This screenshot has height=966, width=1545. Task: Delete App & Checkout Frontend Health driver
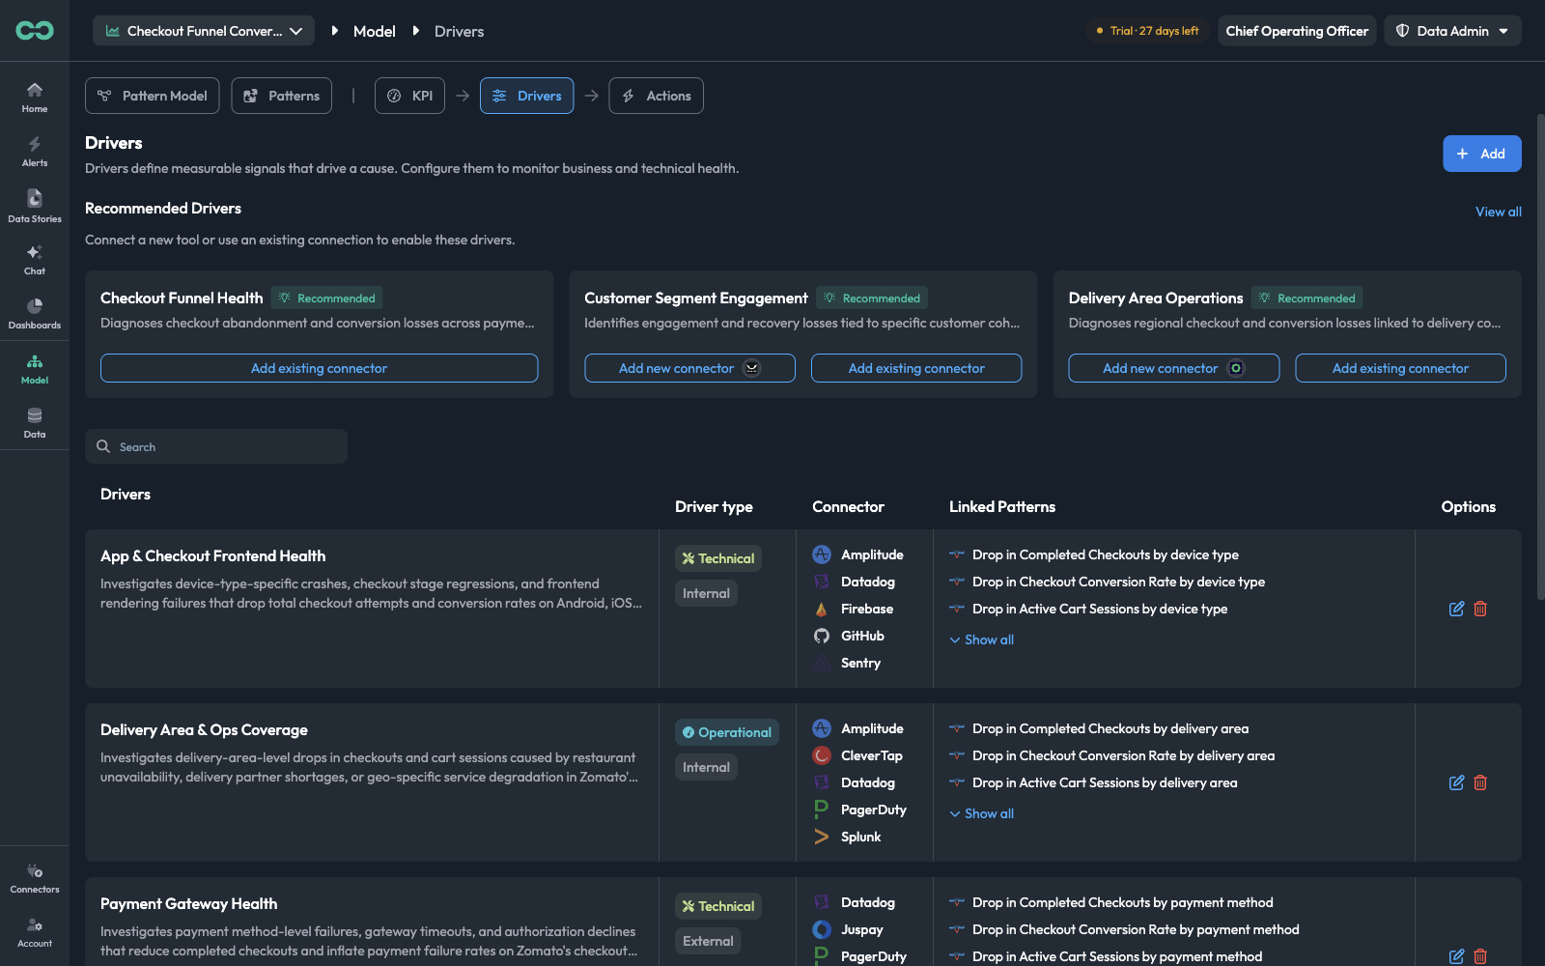[x=1480, y=609]
